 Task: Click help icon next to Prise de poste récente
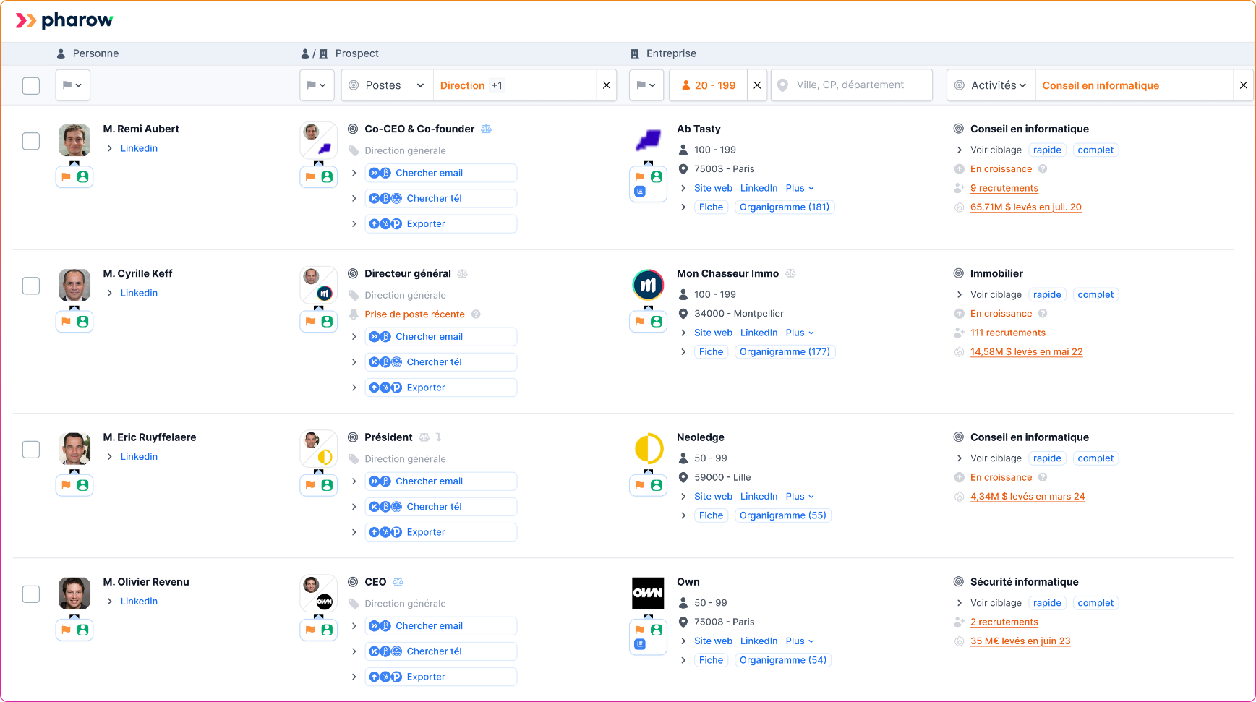coord(476,314)
